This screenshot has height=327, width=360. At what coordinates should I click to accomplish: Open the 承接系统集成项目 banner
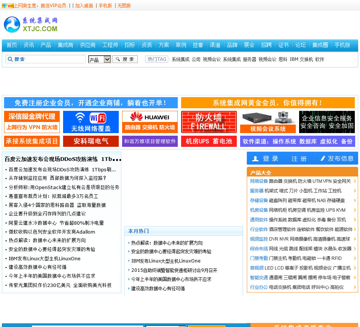coord(32,141)
